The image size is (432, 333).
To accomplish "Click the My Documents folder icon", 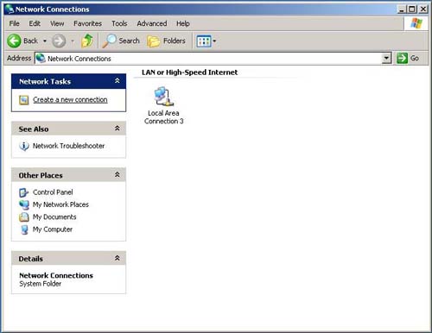I will 24,217.
